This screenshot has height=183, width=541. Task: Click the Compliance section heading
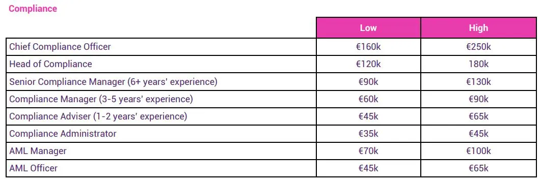pyautogui.click(x=33, y=9)
